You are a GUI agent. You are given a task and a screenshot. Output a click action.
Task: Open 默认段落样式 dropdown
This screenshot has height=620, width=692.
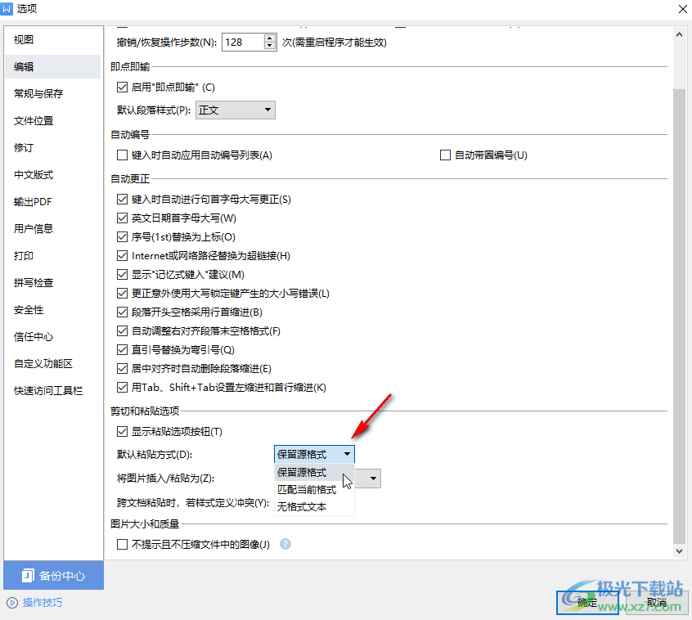click(236, 110)
